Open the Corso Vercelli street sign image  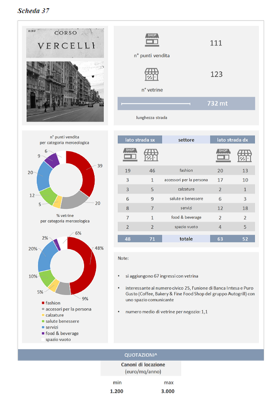(x=65, y=43)
